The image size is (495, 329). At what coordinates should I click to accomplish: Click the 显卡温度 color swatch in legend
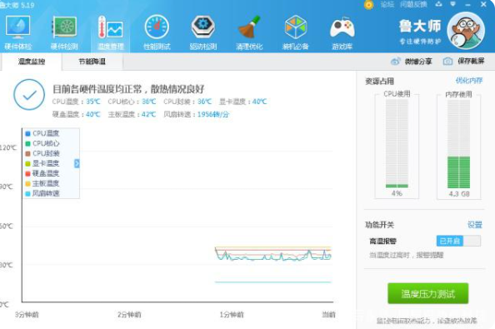coord(27,164)
